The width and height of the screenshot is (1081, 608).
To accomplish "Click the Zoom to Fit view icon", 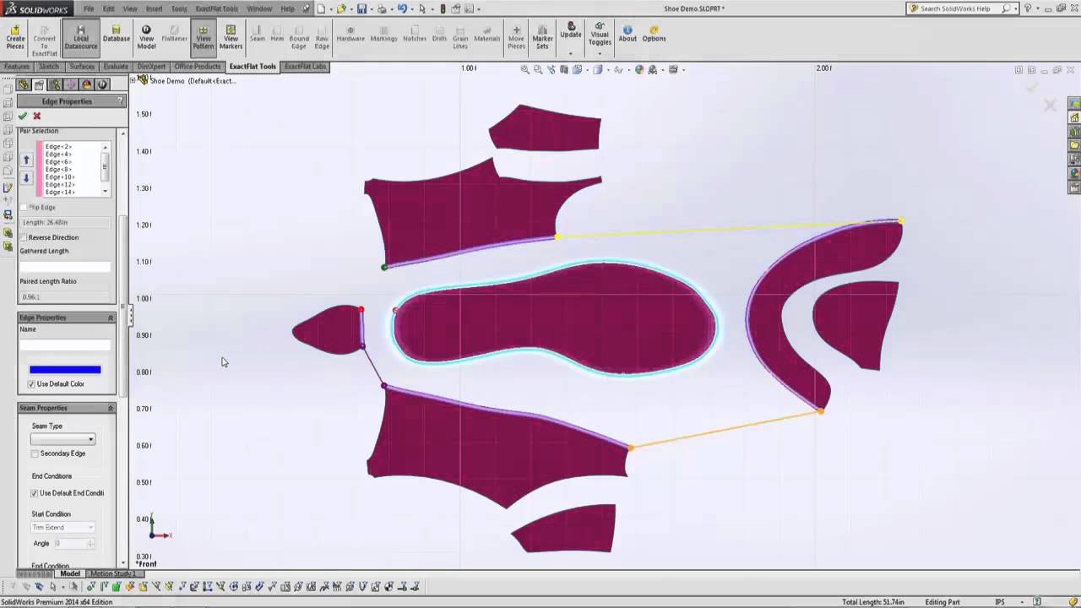I will (524, 70).
